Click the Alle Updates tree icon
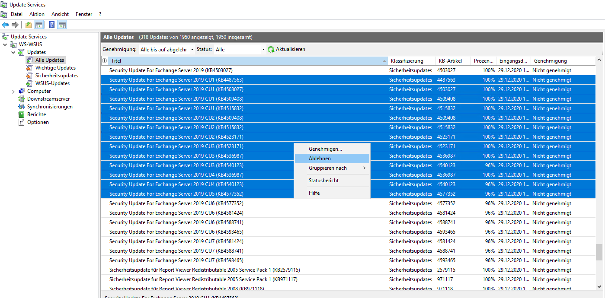The image size is (605, 298). tap(30, 60)
